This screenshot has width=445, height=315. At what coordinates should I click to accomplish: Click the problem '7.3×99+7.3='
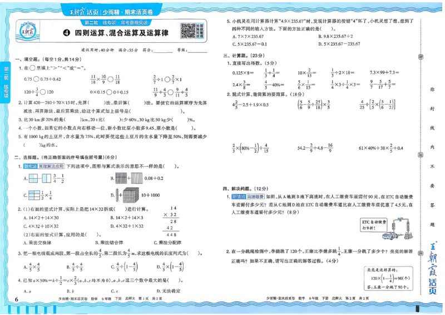[384, 73]
